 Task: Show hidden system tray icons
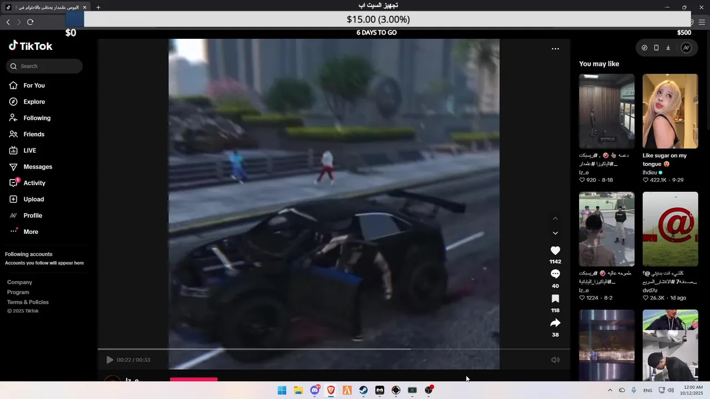tap(610, 390)
